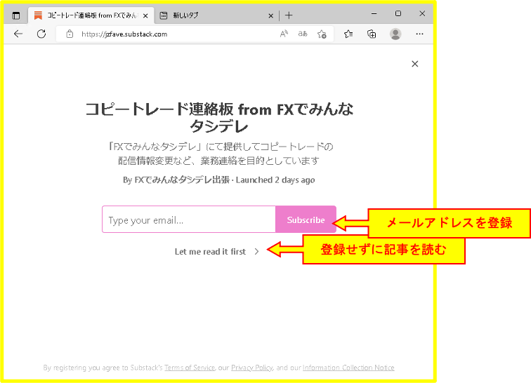Open the Information Collection Notice link
Viewport: 531px width, 383px height.
348,368
